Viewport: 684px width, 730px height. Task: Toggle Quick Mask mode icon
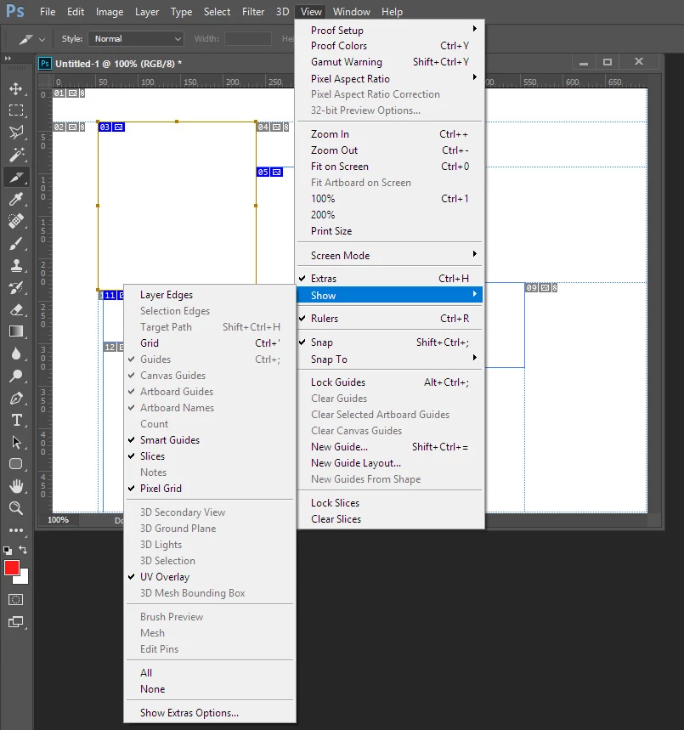(x=16, y=600)
